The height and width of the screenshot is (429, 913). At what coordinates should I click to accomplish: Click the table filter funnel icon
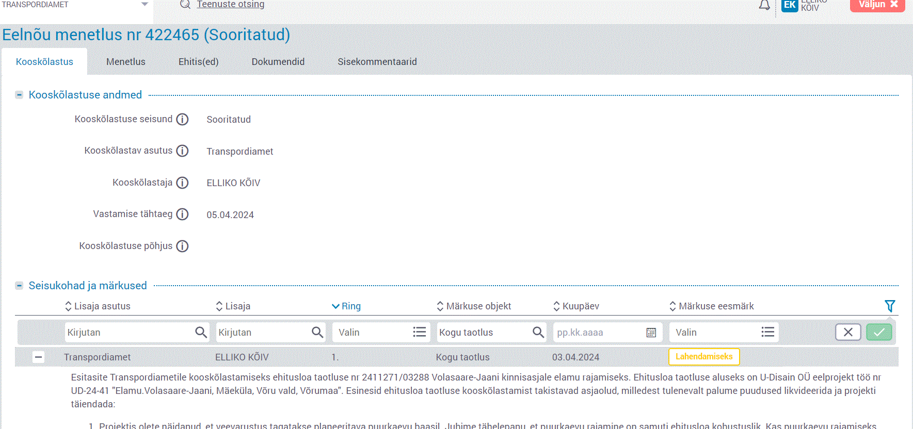click(x=890, y=306)
